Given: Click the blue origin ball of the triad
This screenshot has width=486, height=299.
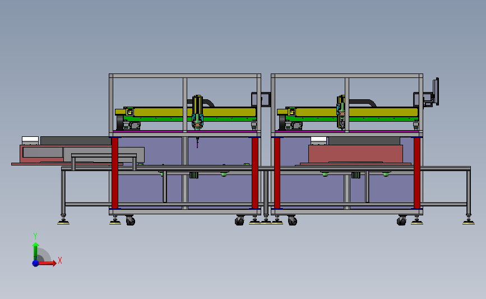Looking at the screenshot, I should click(x=35, y=263).
